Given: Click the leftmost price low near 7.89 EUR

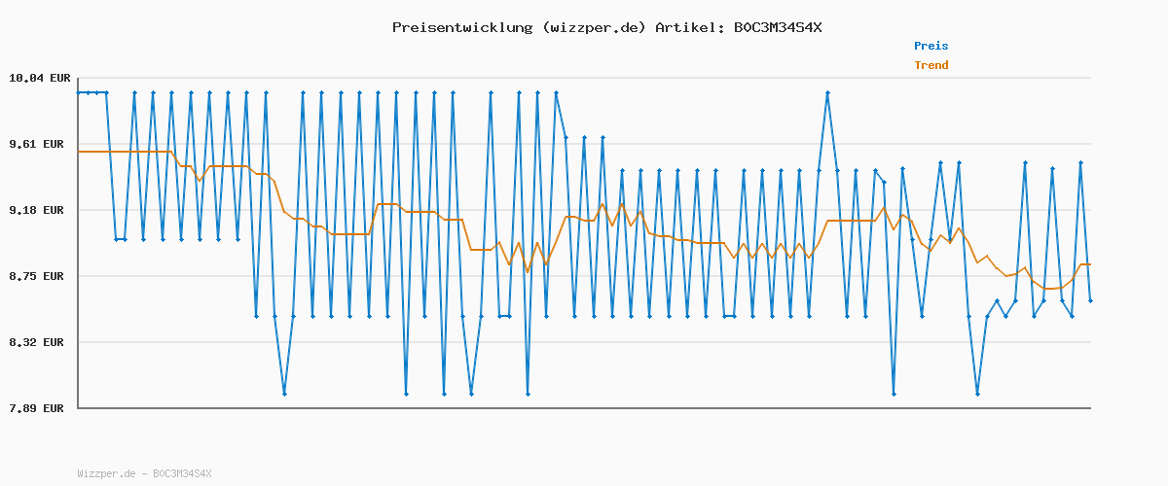Looking at the screenshot, I should (x=284, y=394).
